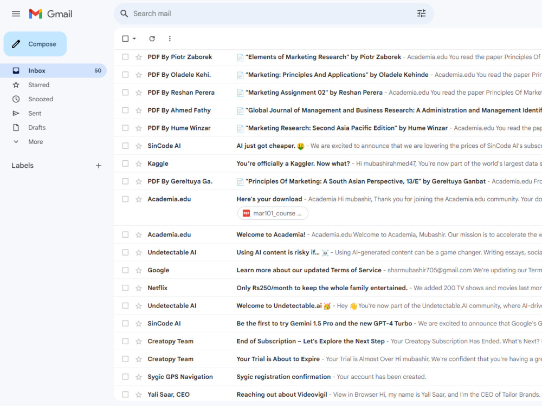Refresh the inbox

point(152,38)
